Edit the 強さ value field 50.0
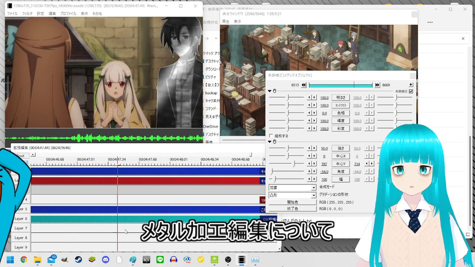The width and height of the screenshot is (475, 267). (324, 149)
